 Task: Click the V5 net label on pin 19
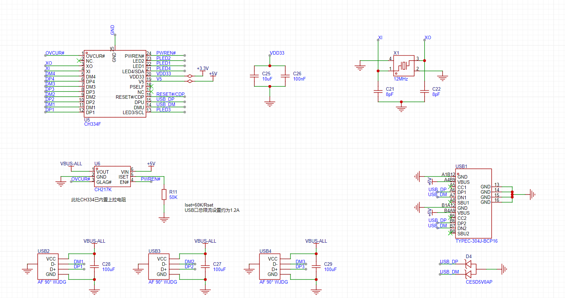coord(159,79)
